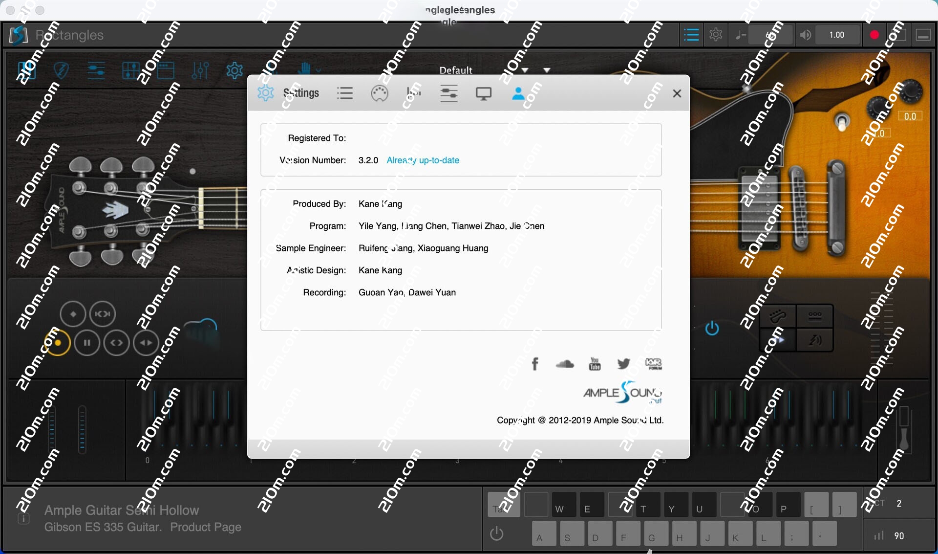Select the speaker-wave button in four-button grid

pos(815,340)
